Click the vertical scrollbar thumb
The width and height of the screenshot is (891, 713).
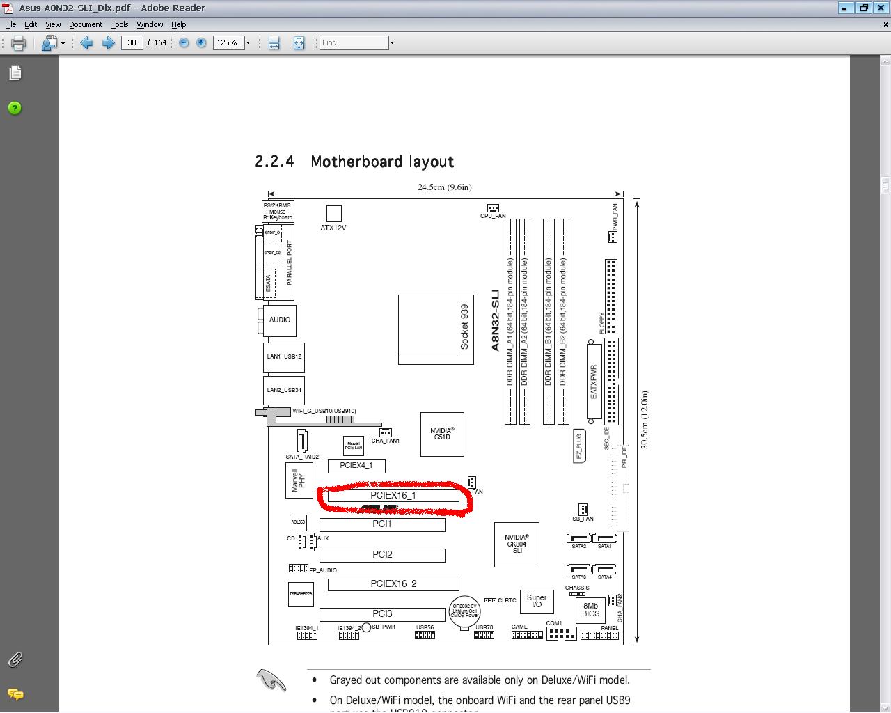coord(885,185)
